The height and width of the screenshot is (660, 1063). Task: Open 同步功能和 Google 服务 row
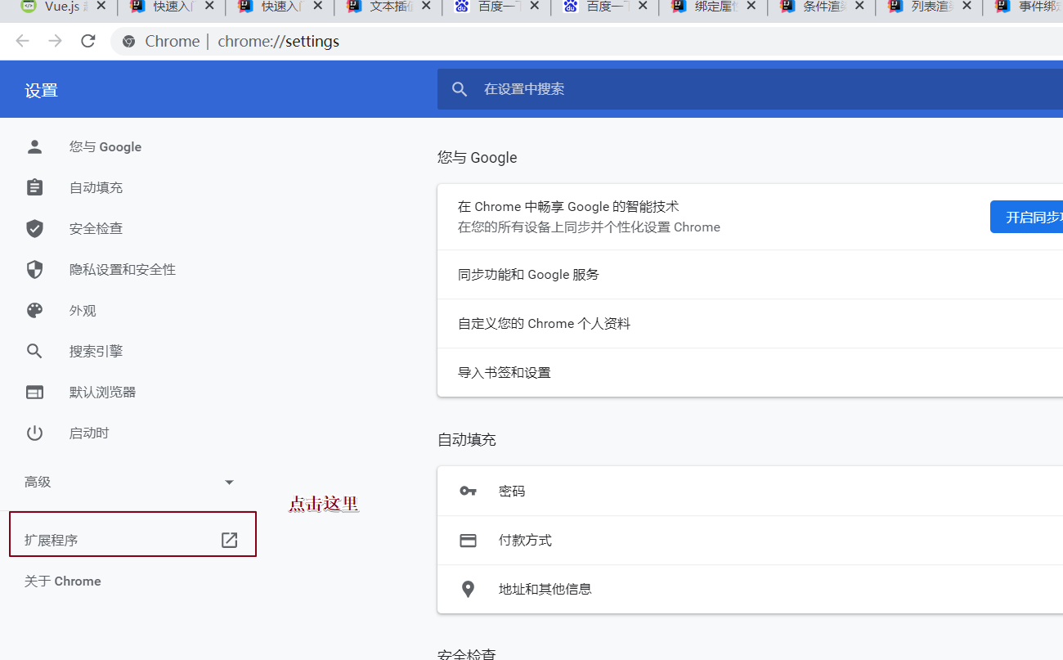click(x=528, y=275)
